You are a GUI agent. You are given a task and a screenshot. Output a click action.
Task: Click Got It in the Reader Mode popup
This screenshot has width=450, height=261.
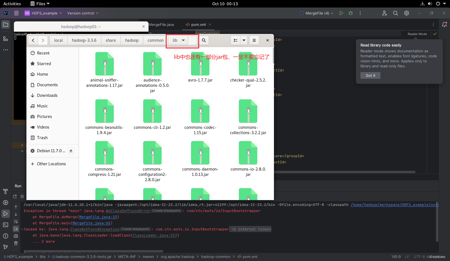370,75
